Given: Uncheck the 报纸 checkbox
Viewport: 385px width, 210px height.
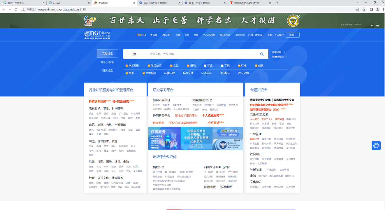Looking at the screenshot, I should [x=188, y=66].
